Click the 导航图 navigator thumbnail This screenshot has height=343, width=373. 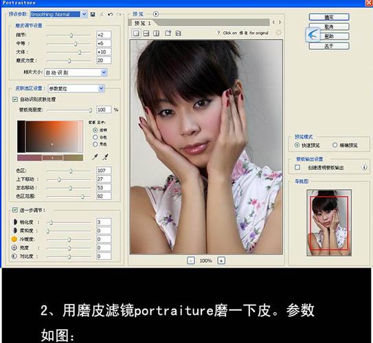(329, 223)
